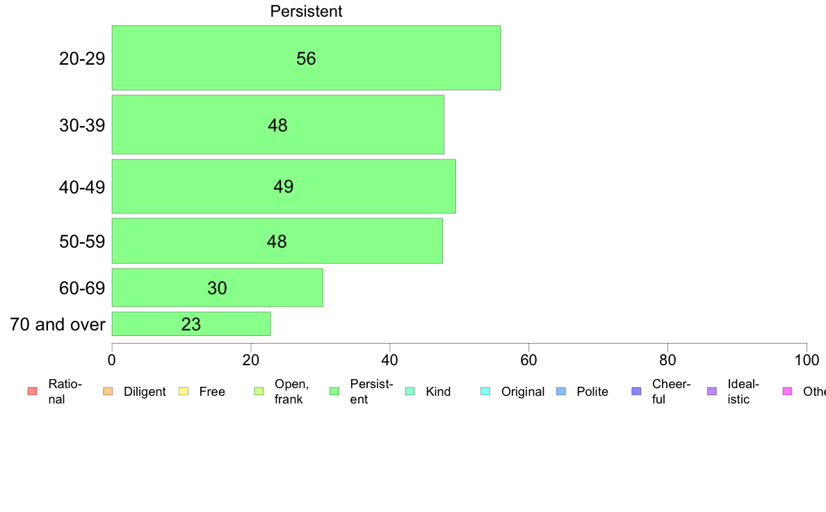
Task: Toggle the Diligent legend swatch
Action: [108, 391]
